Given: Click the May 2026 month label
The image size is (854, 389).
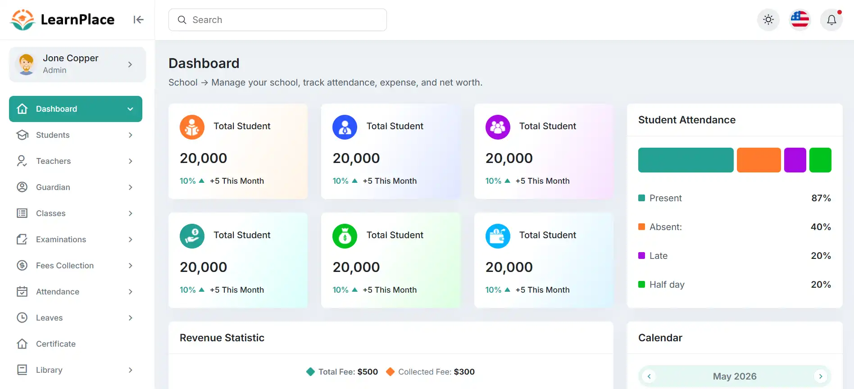Looking at the screenshot, I should [x=735, y=376].
